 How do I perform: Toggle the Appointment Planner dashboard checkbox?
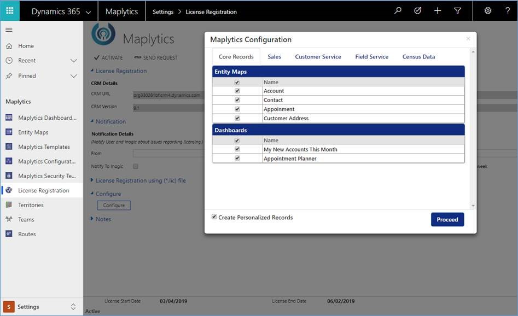[x=237, y=159]
